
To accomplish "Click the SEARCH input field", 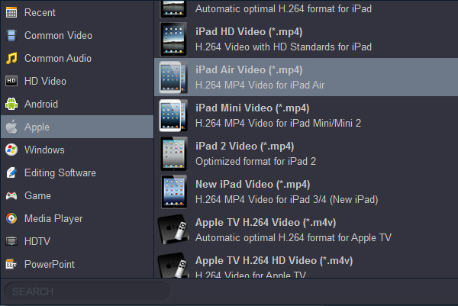I will pos(87,292).
